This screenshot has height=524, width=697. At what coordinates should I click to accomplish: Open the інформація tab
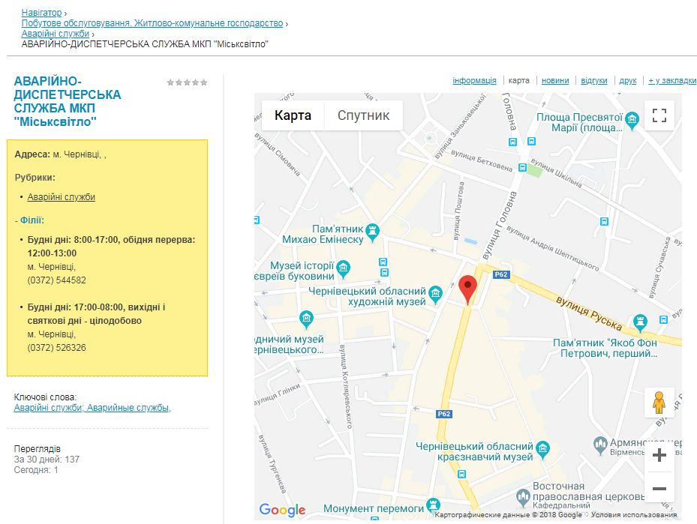click(474, 80)
